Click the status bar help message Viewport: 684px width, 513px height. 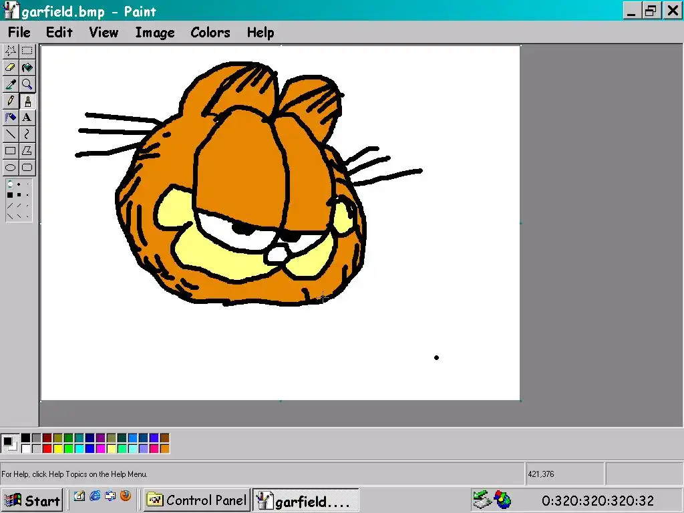(75, 474)
